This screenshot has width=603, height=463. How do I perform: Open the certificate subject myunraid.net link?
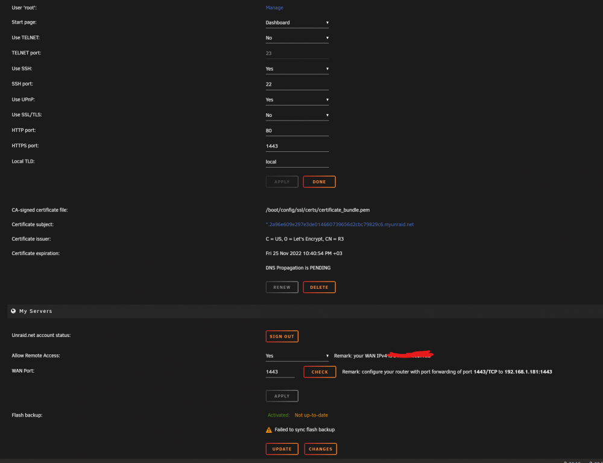click(339, 225)
